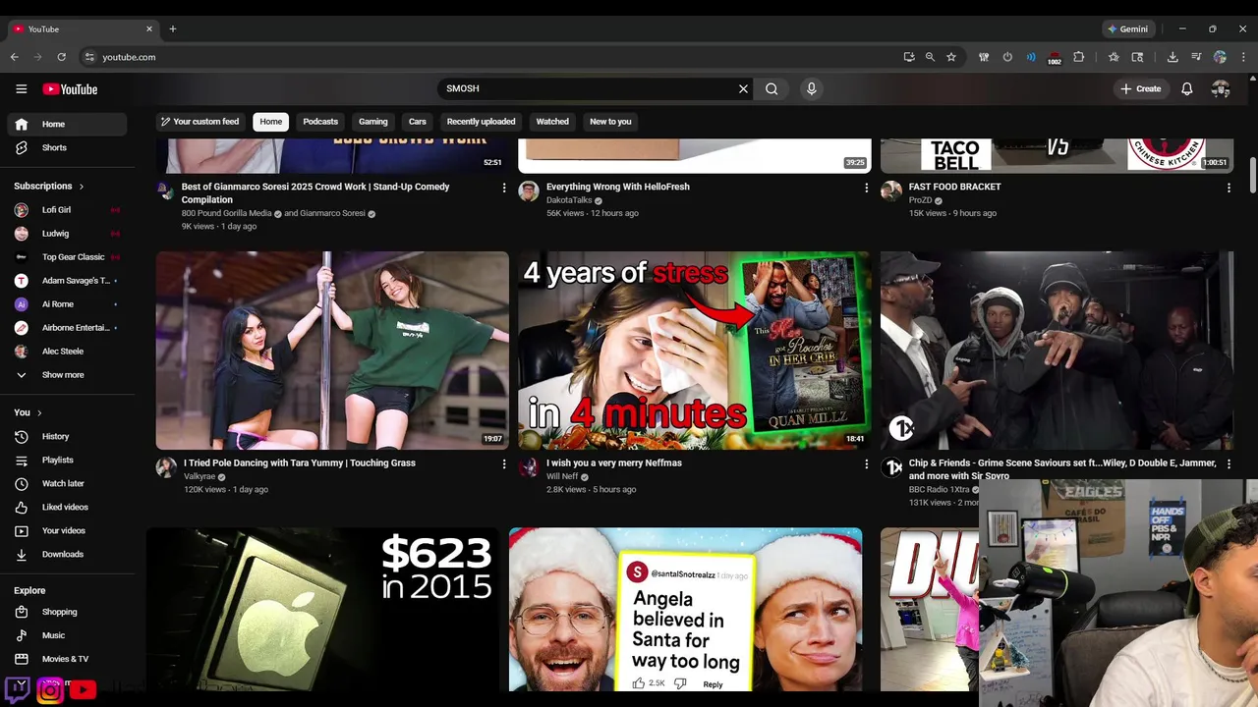Image resolution: width=1258 pixels, height=707 pixels.
Task: Open the Everything Wrong With HelloFresh title
Action: [618, 187]
